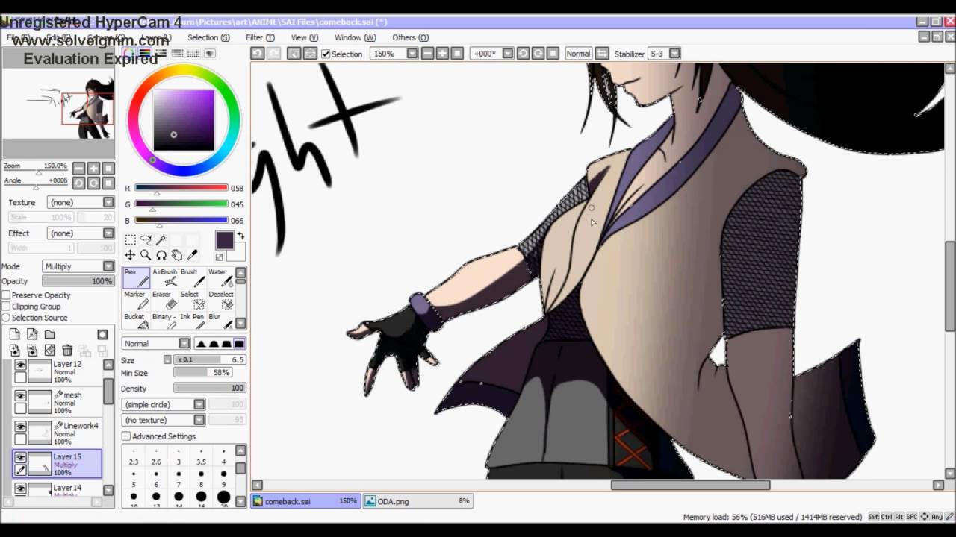The image size is (956, 537).
Task: Select the eyedropper color picker tool
Action: (x=192, y=255)
